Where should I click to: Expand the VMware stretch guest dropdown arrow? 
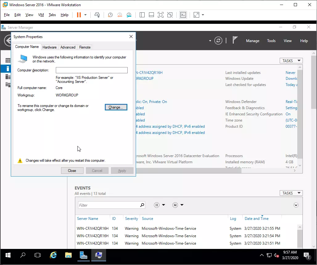(x=203, y=15)
